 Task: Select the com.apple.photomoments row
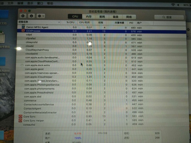102,89
